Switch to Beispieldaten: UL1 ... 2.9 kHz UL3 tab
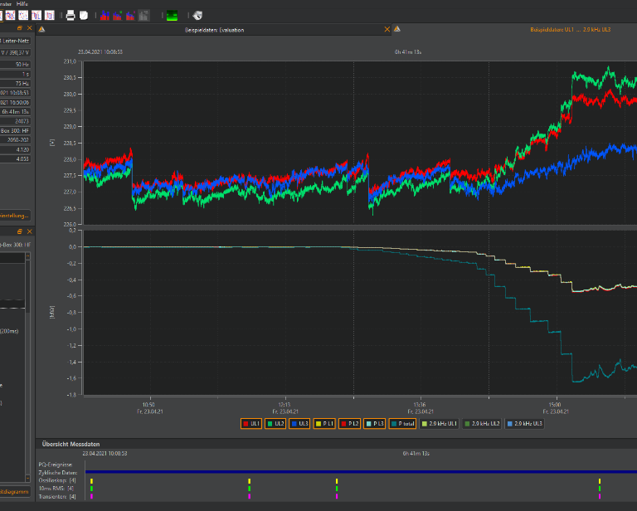 coord(570,30)
